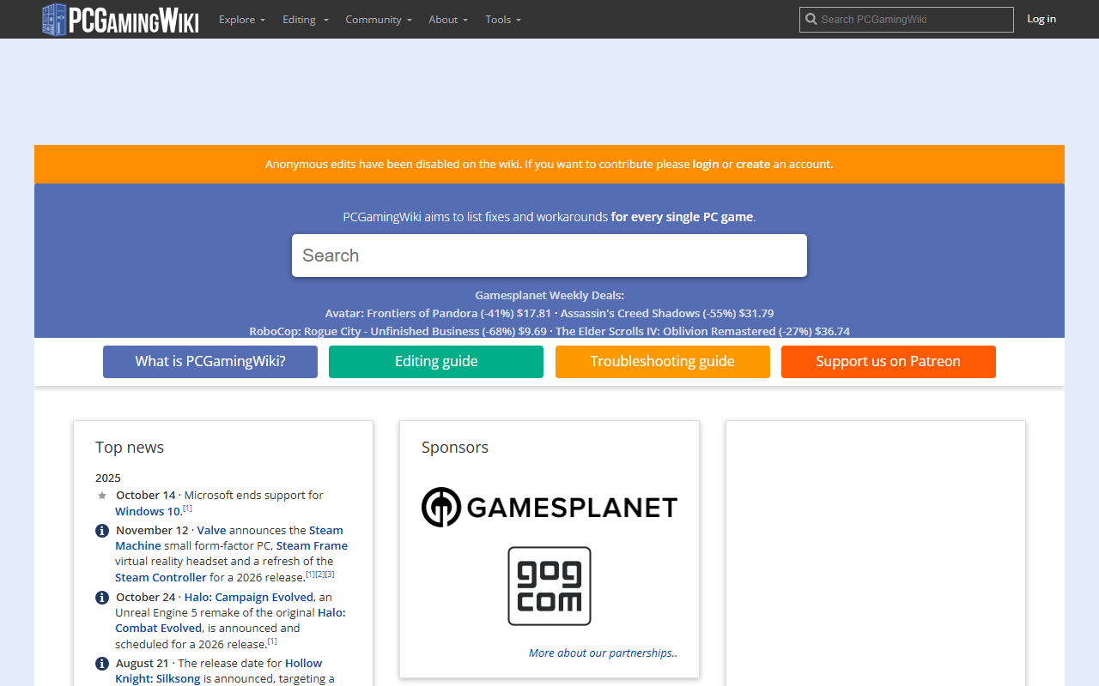Open the GOG.com sponsor logo
Image resolution: width=1099 pixels, height=686 pixels.
[x=549, y=587]
